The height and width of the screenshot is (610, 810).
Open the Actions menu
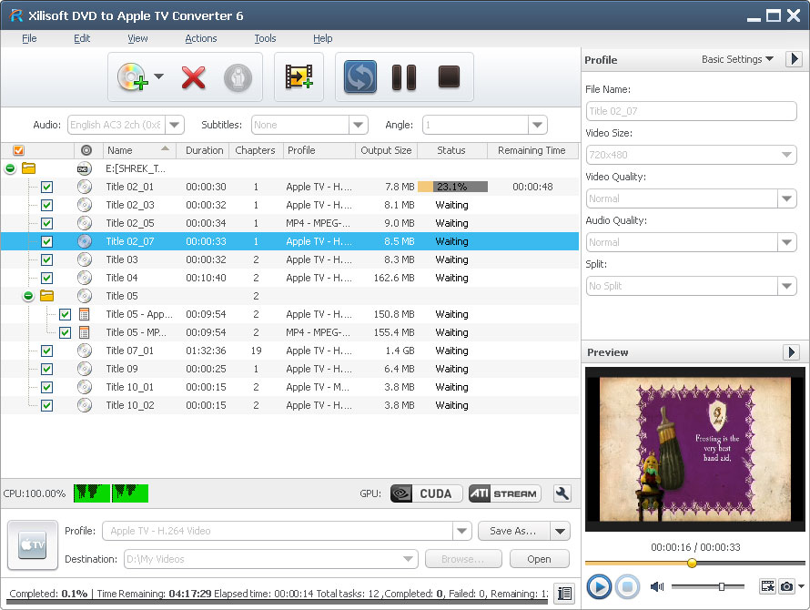pyautogui.click(x=200, y=38)
